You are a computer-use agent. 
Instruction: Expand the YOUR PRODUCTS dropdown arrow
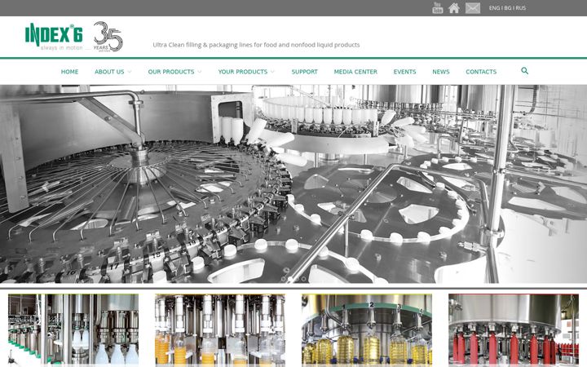pos(272,72)
